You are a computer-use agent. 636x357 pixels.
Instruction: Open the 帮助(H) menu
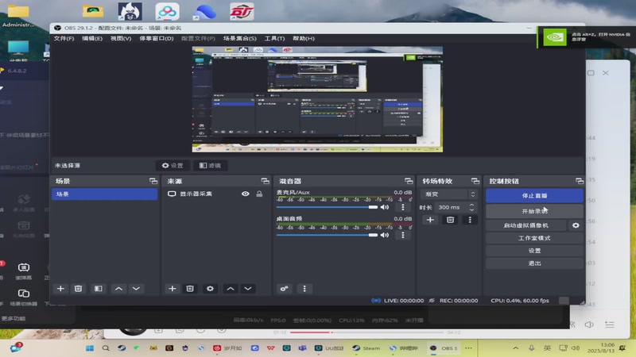(304, 38)
